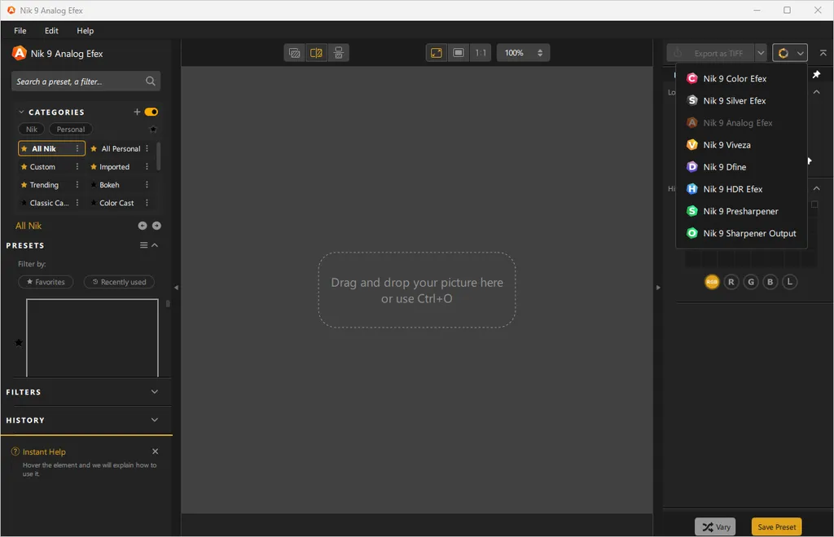Go to next category arrow

(156, 226)
